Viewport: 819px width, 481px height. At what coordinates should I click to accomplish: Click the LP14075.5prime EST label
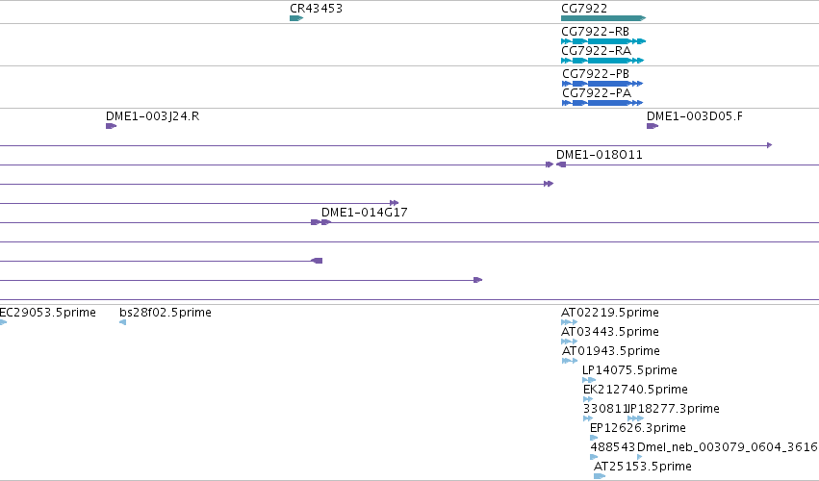(x=629, y=370)
